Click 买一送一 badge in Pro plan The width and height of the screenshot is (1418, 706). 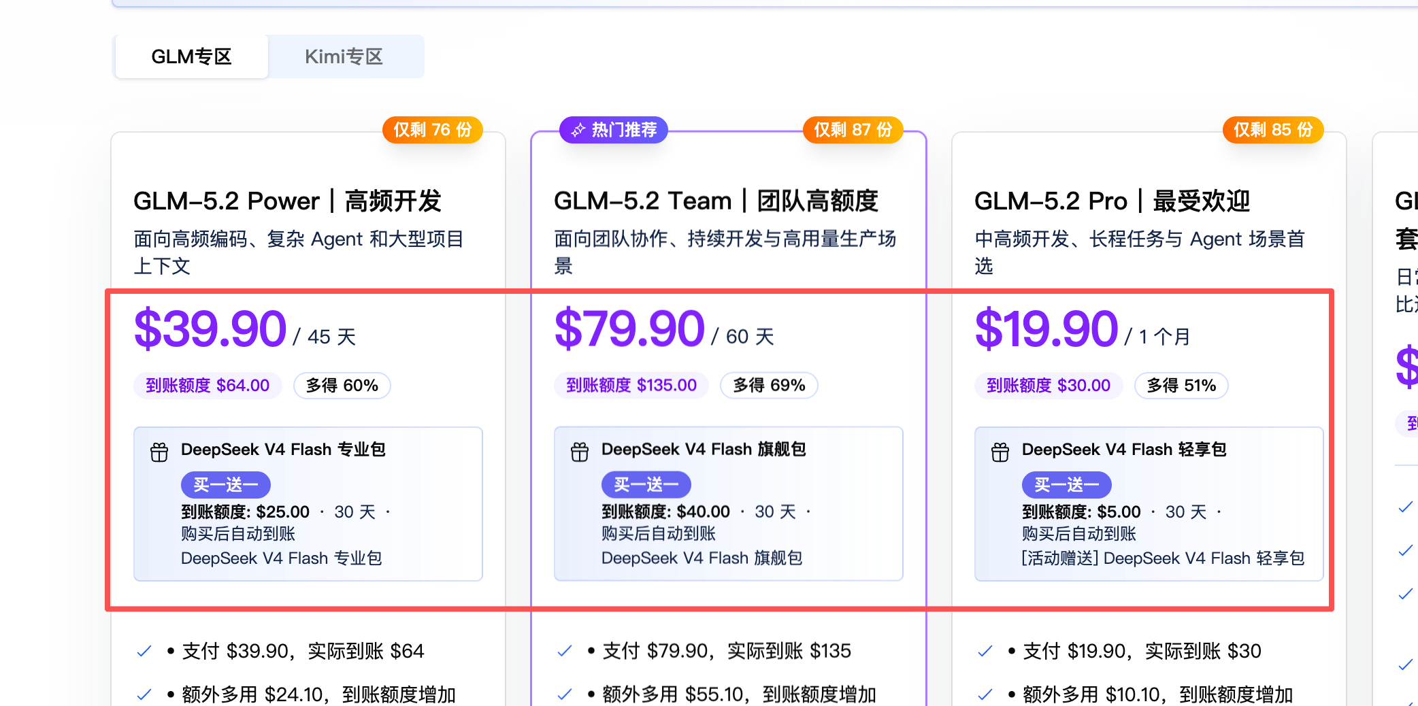(1067, 485)
